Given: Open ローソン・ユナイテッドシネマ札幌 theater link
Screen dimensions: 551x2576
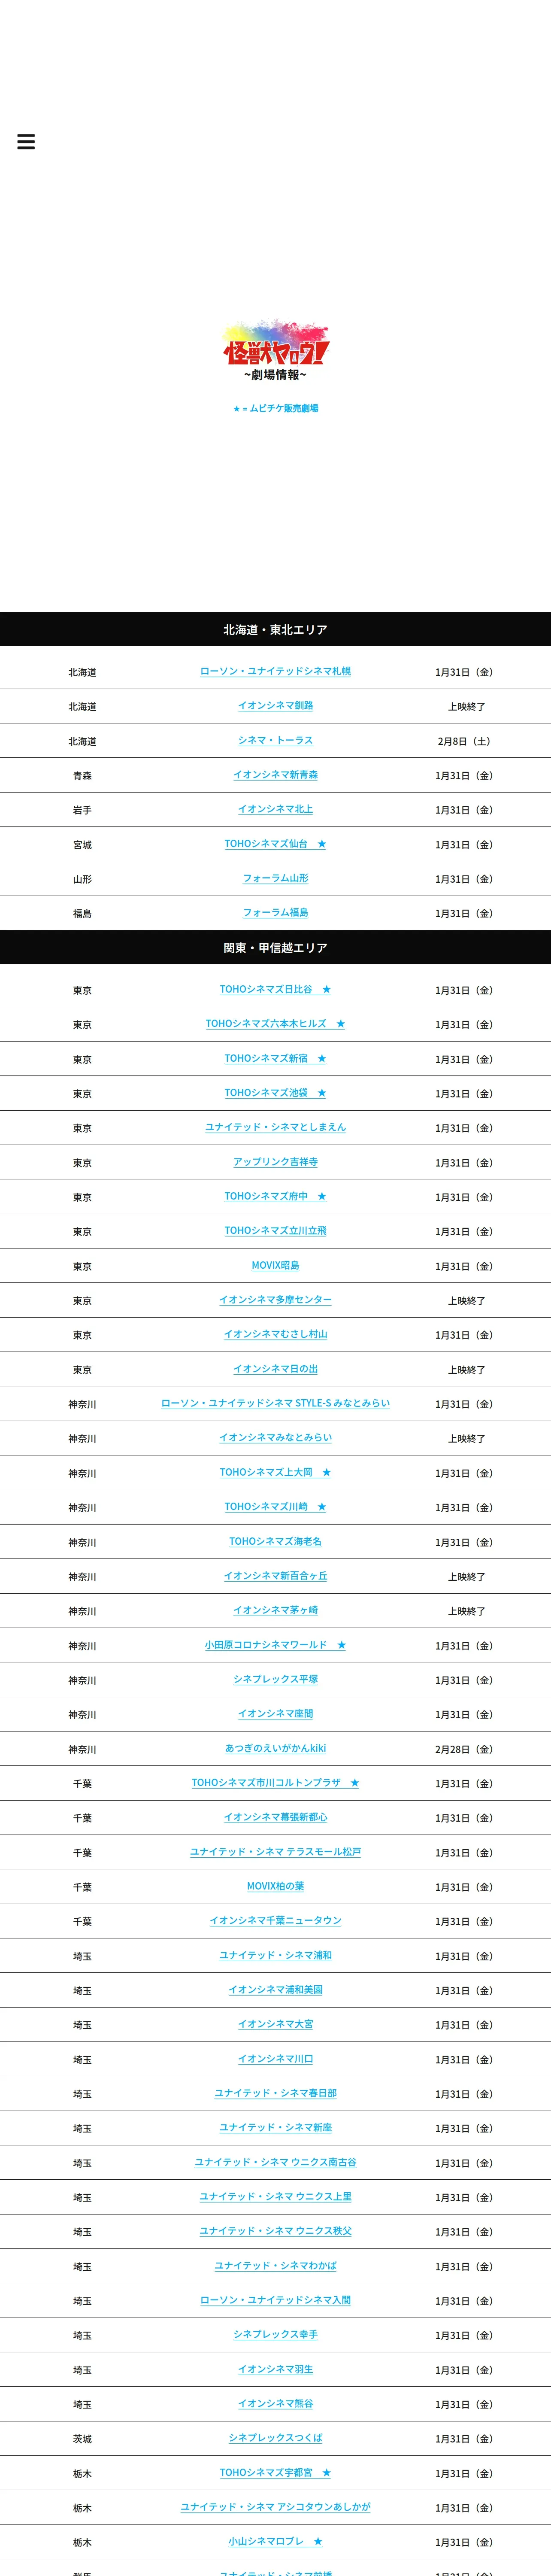Looking at the screenshot, I should point(275,671).
